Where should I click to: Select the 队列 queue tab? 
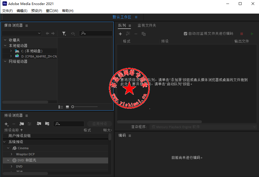click(x=122, y=25)
